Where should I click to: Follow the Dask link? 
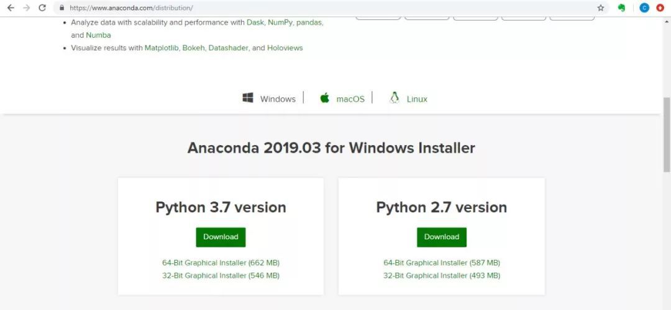255,22
